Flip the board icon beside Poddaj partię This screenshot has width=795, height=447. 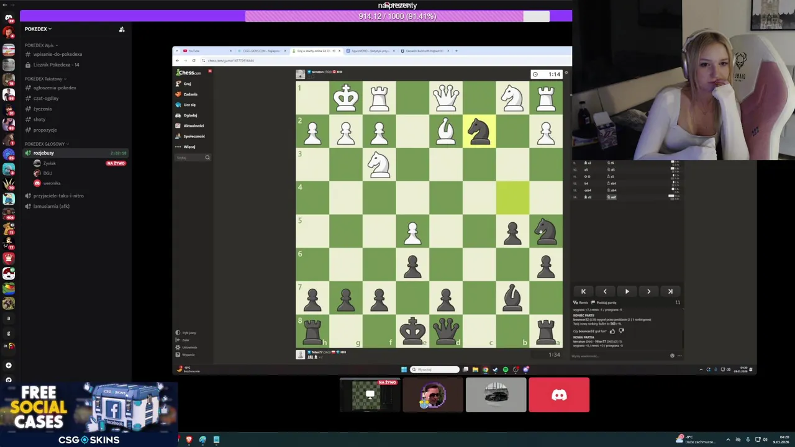[x=678, y=302]
